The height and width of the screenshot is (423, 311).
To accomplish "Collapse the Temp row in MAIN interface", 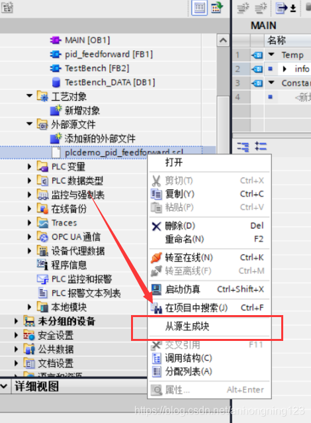I will pyautogui.click(x=271, y=54).
